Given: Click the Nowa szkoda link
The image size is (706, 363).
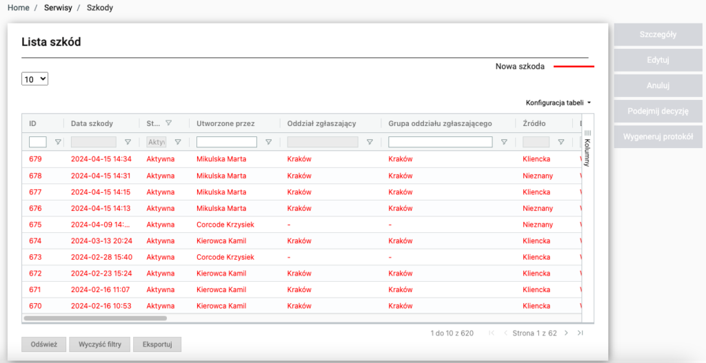Looking at the screenshot, I should click(520, 66).
